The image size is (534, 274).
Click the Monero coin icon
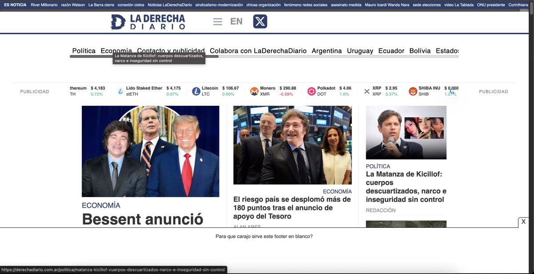pyautogui.click(x=255, y=91)
